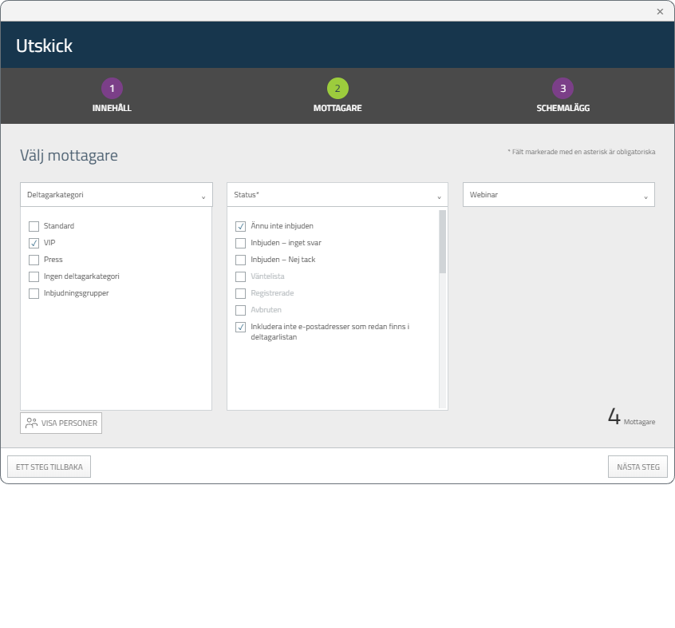Viewport: 675px width, 628px height.
Task: Select step 2 Mottagare
Action: pyautogui.click(x=337, y=96)
